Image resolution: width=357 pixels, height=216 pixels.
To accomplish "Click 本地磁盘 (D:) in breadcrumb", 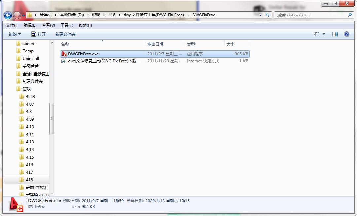I will [72, 15].
